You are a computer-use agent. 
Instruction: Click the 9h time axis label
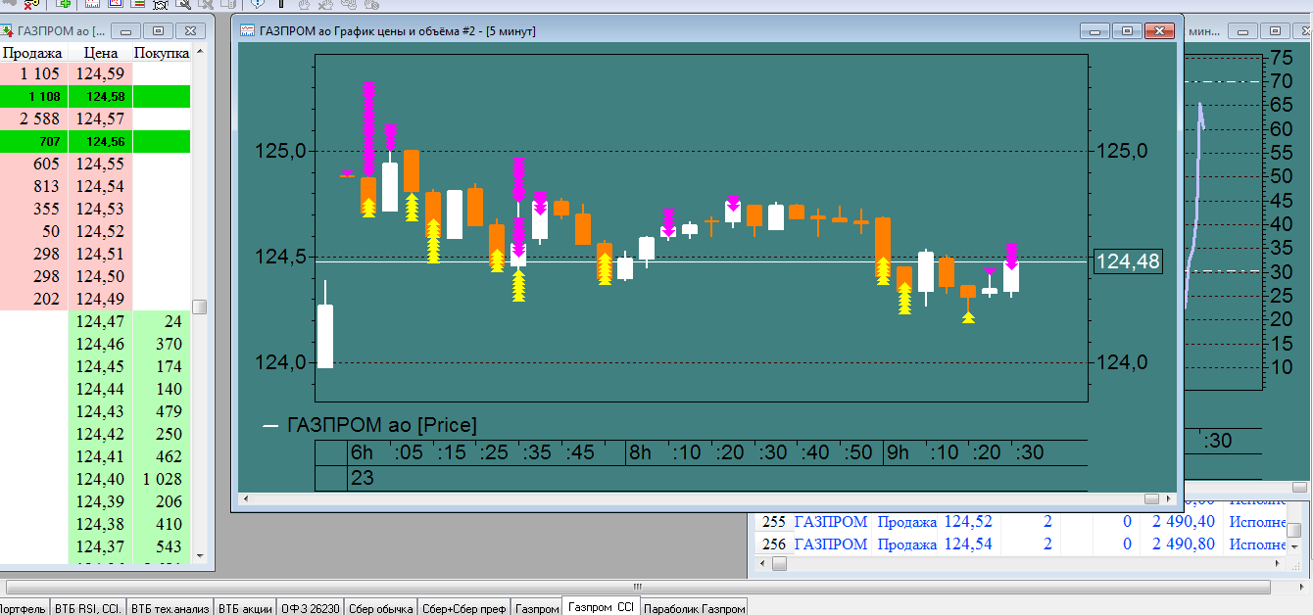[x=897, y=453]
